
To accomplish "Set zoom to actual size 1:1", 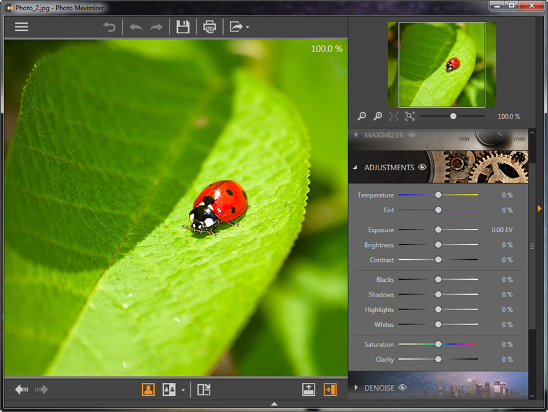I will point(394,116).
